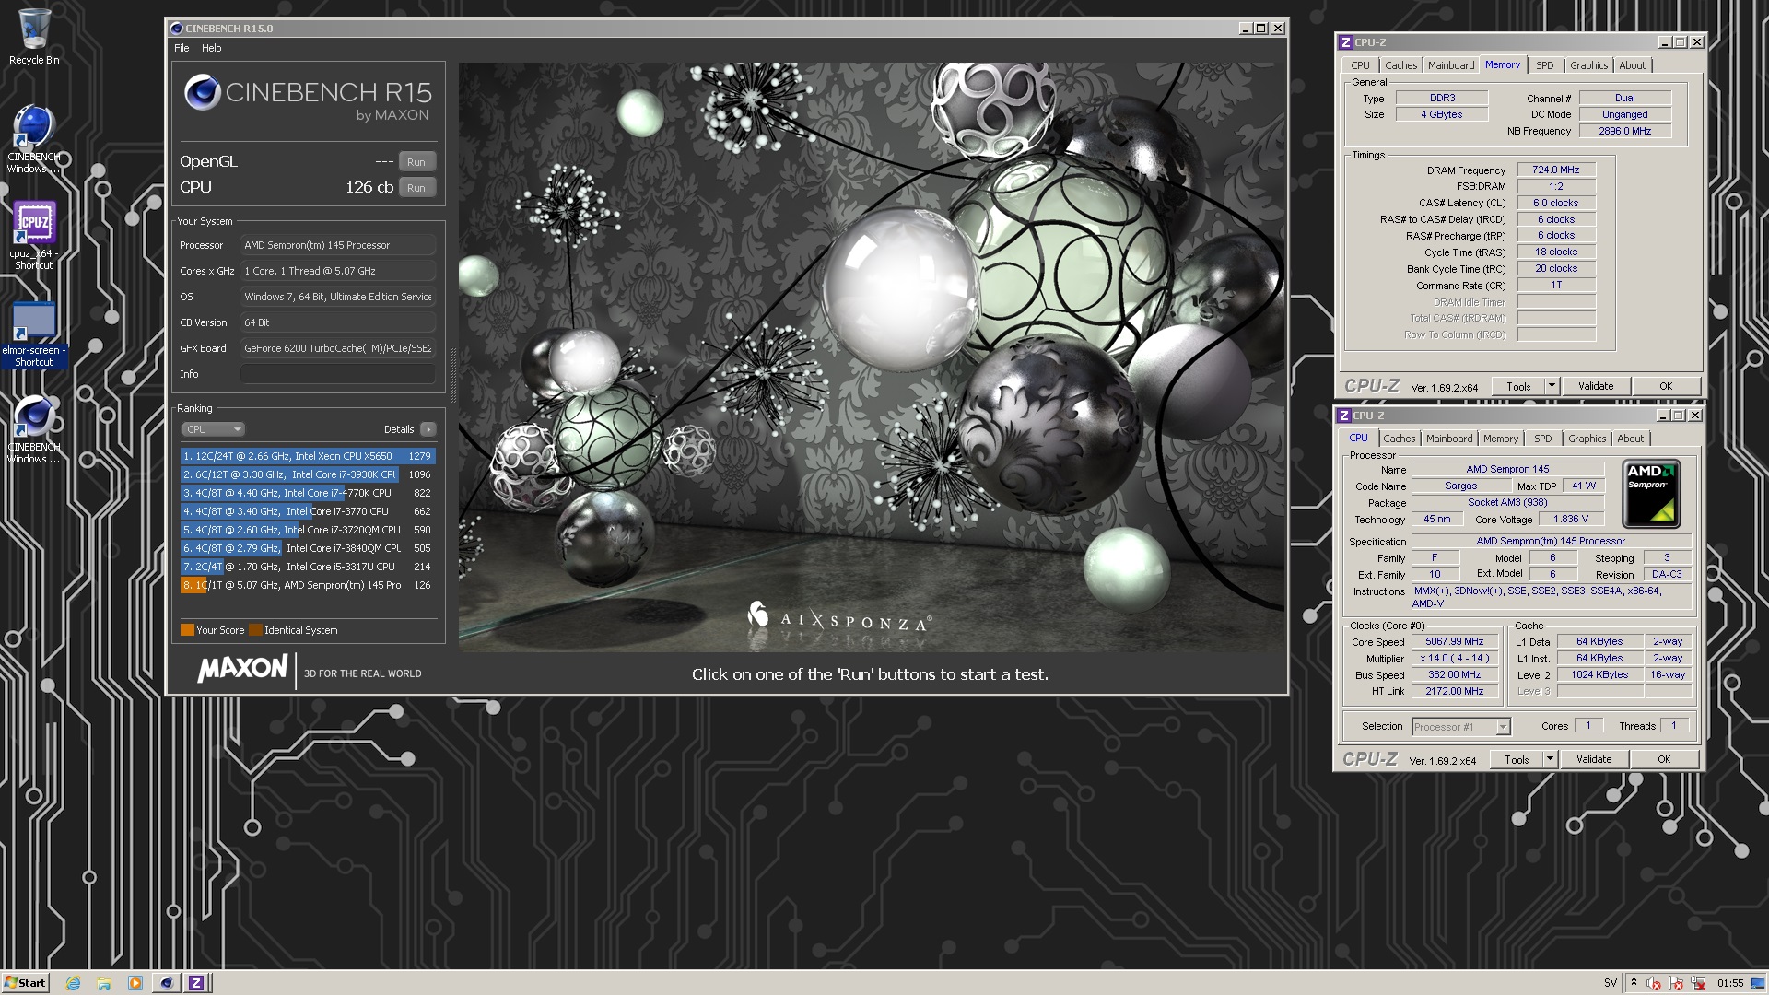Click the muted volume tray icon

click(x=1654, y=983)
